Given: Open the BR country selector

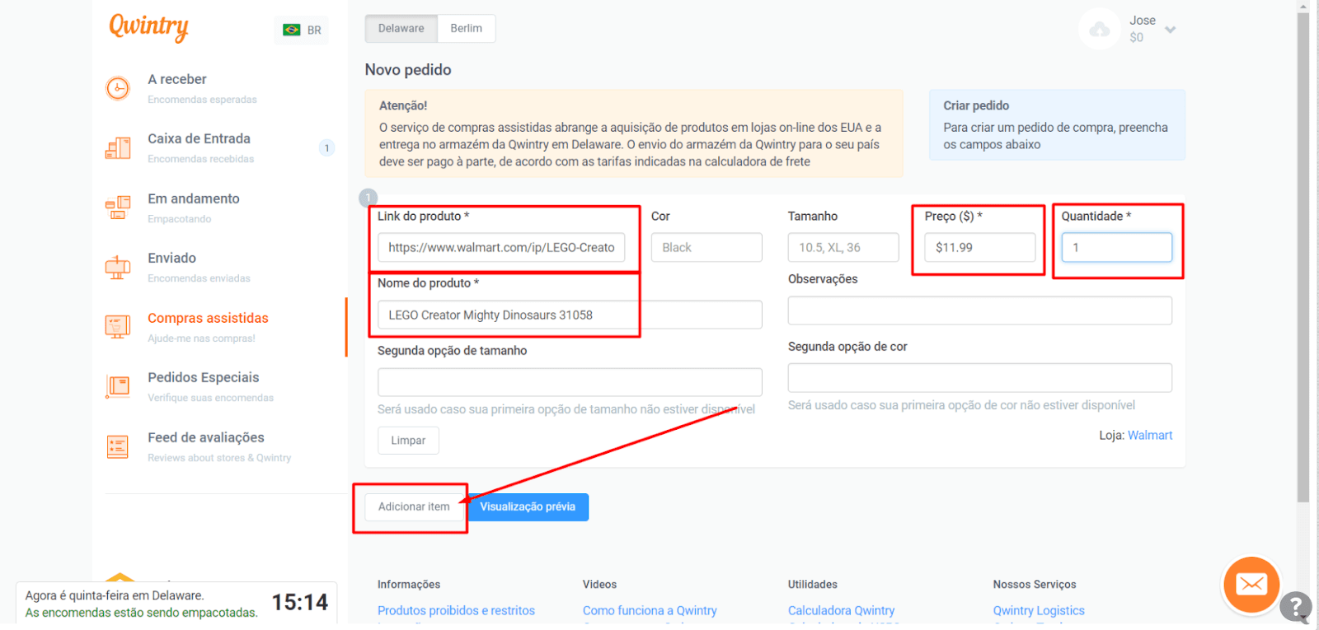Looking at the screenshot, I should tap(301, 30).
